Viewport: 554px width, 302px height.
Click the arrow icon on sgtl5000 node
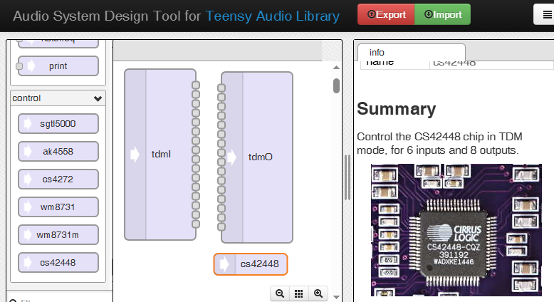coord(27,124)
